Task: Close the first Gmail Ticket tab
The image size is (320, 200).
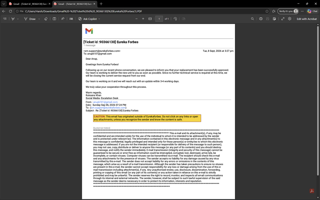Action: (49, 4)
